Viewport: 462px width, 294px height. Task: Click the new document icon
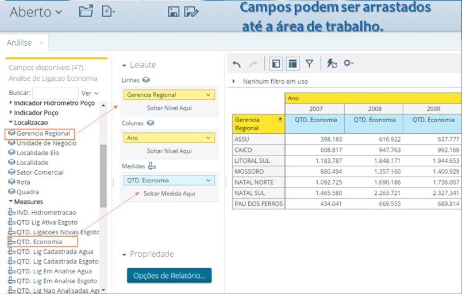[x=108, y=11]
